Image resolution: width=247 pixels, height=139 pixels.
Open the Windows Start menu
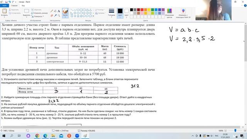(x=4, y=136)
